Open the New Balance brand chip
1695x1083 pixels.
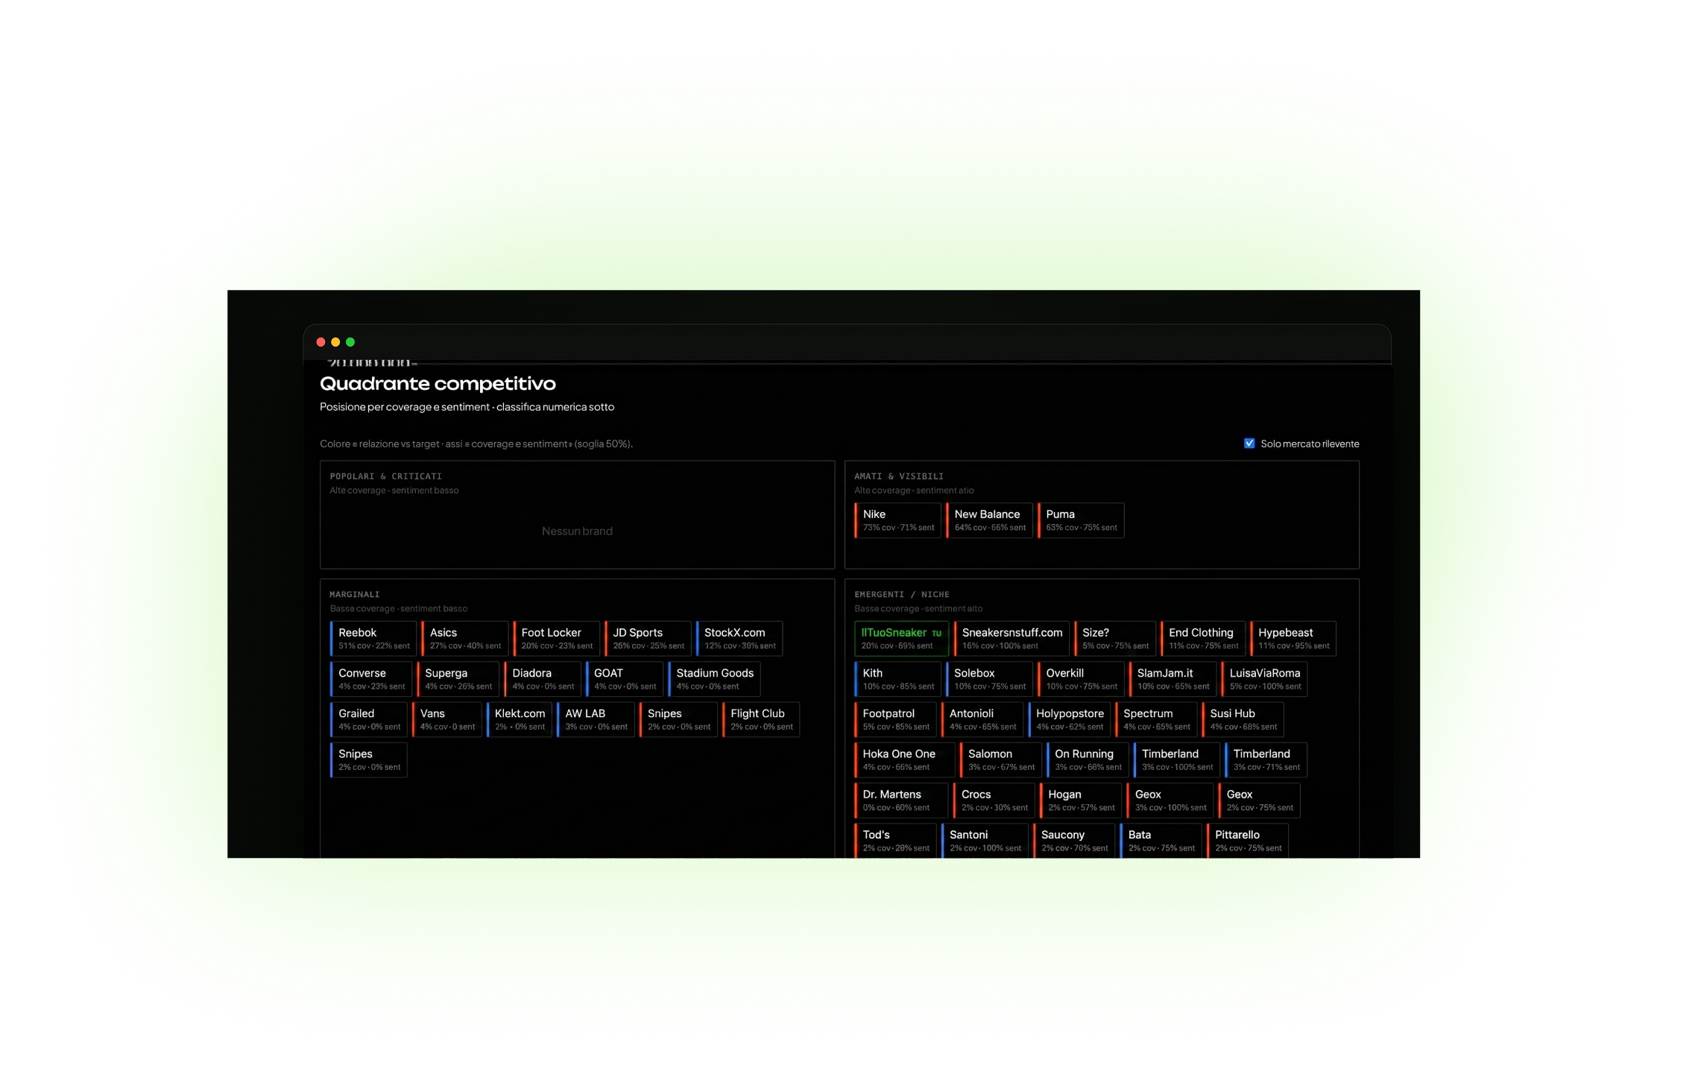tap(989, 520)
